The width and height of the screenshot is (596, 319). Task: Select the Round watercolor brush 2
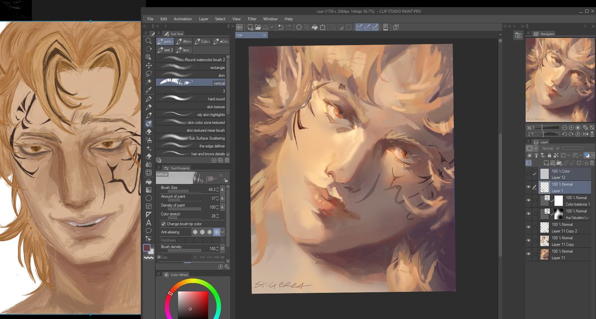pyautogui.click(x=191, y=59)
